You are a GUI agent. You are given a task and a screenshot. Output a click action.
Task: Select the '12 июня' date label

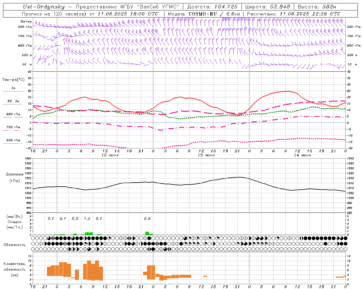(110, 155)
